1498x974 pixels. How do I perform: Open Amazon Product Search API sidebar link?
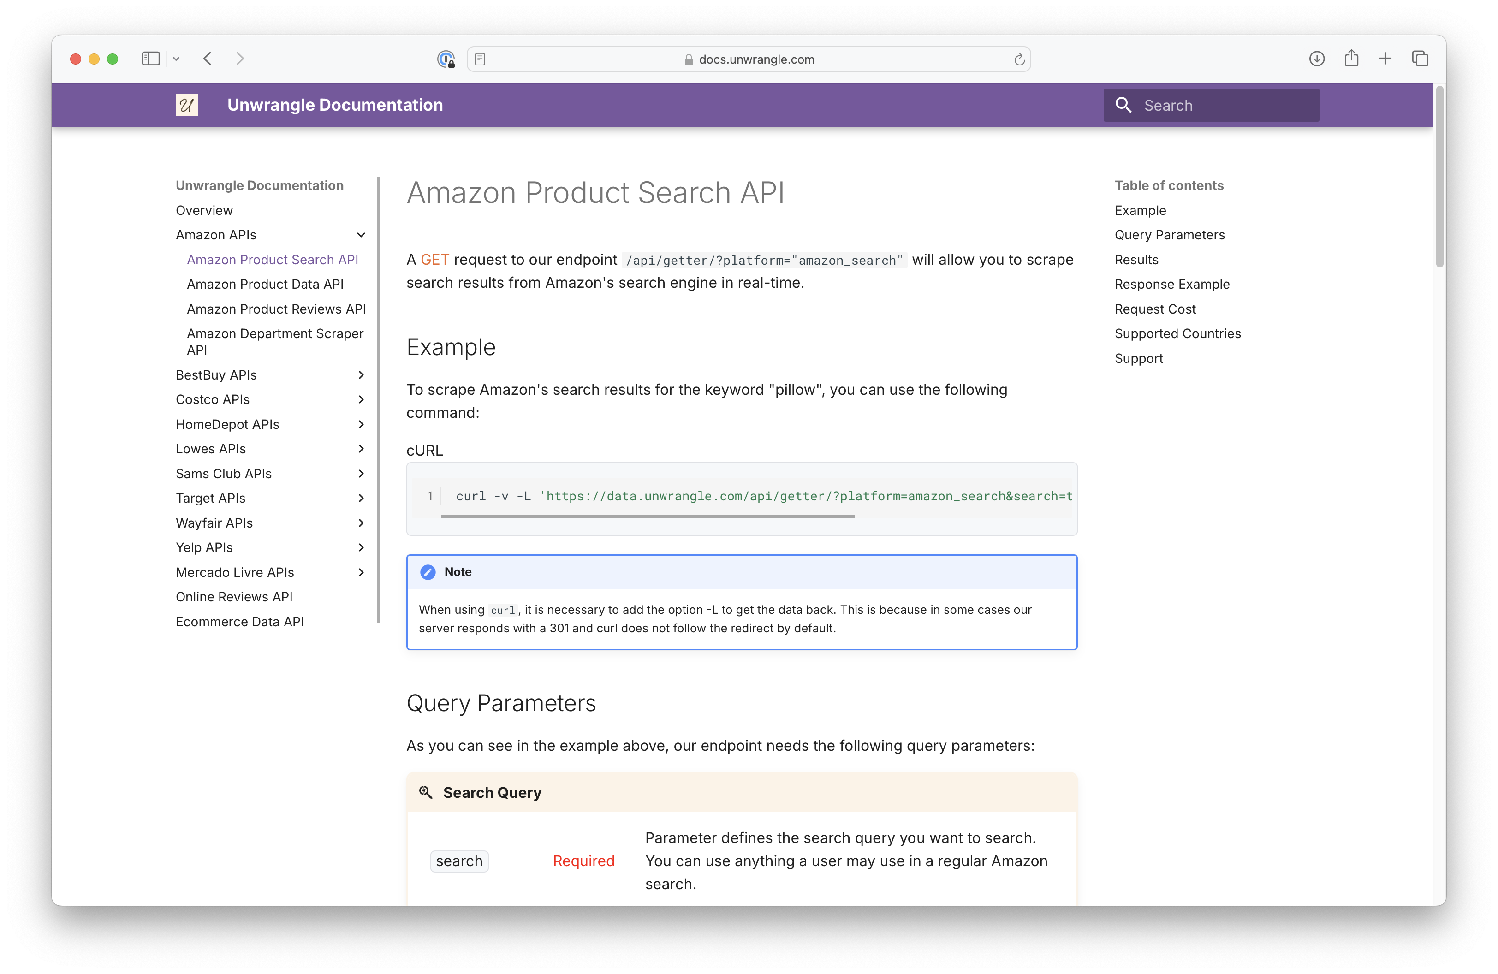272,259
